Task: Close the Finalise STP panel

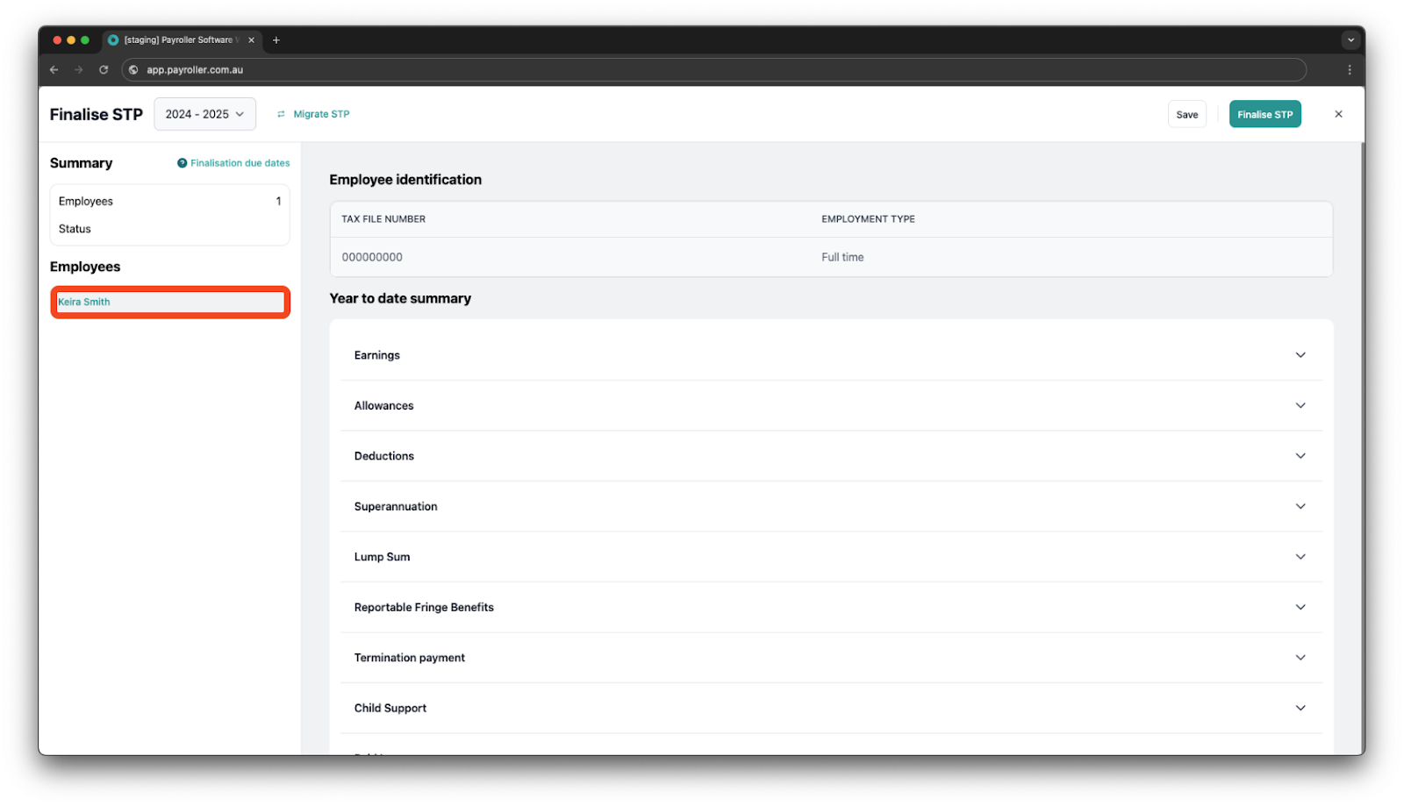Action: tap(1338, 114)
